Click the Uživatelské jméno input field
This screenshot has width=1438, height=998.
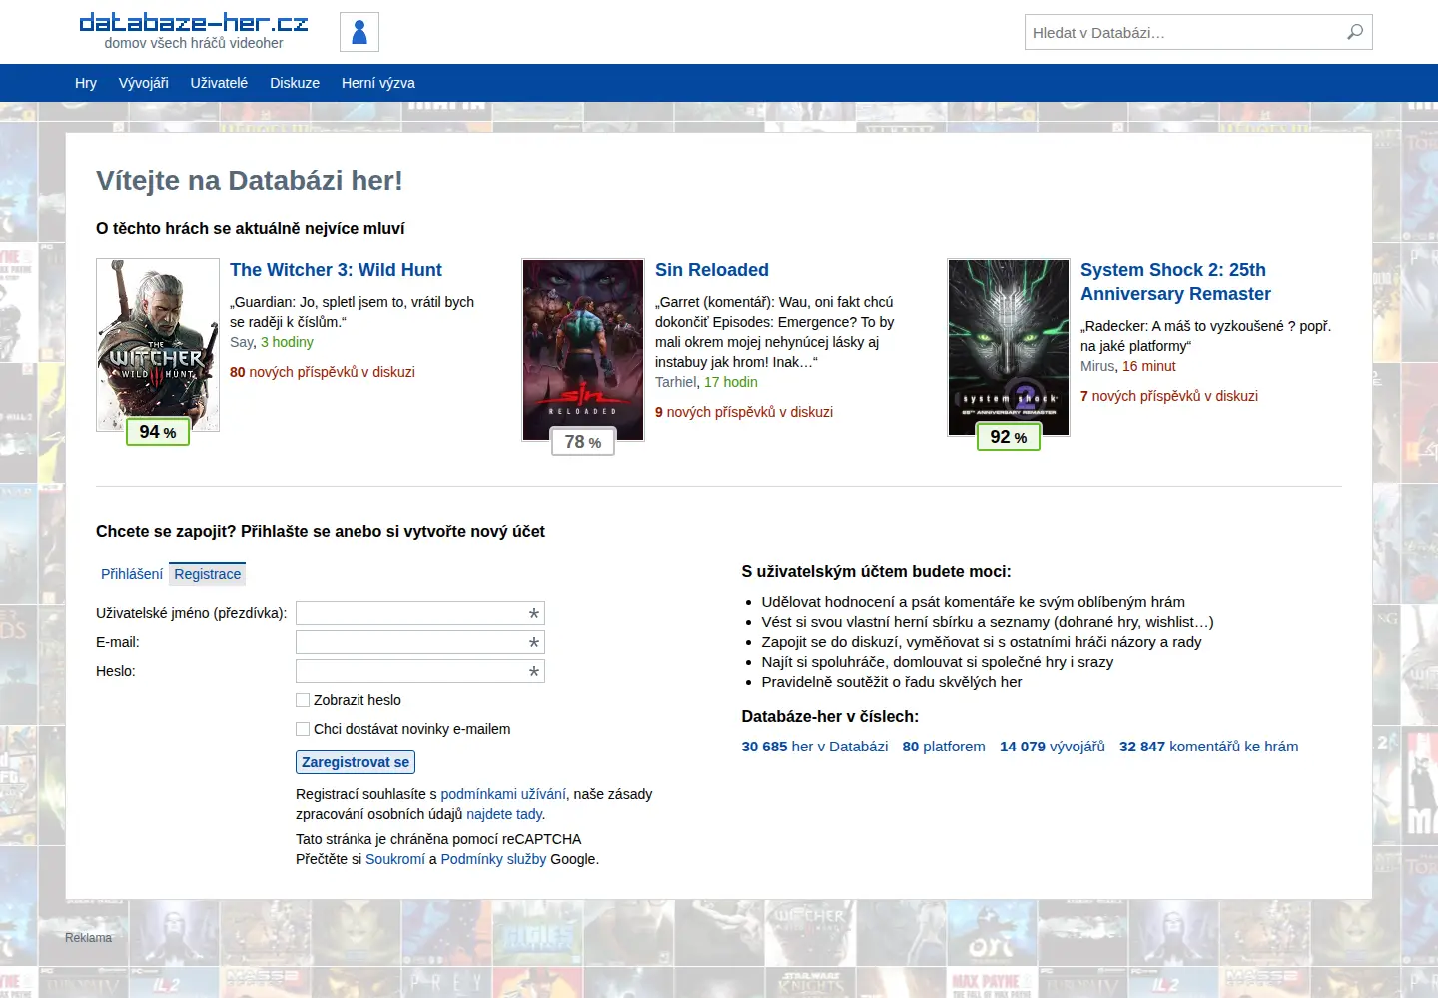(x=420, y=613)
